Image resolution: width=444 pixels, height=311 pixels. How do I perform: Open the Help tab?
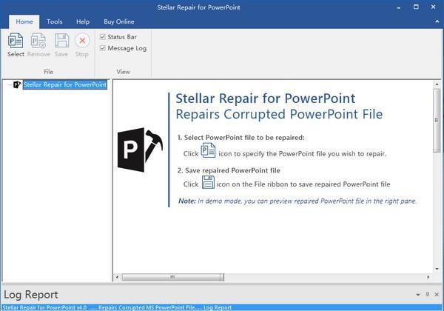(x=83, y=21)
